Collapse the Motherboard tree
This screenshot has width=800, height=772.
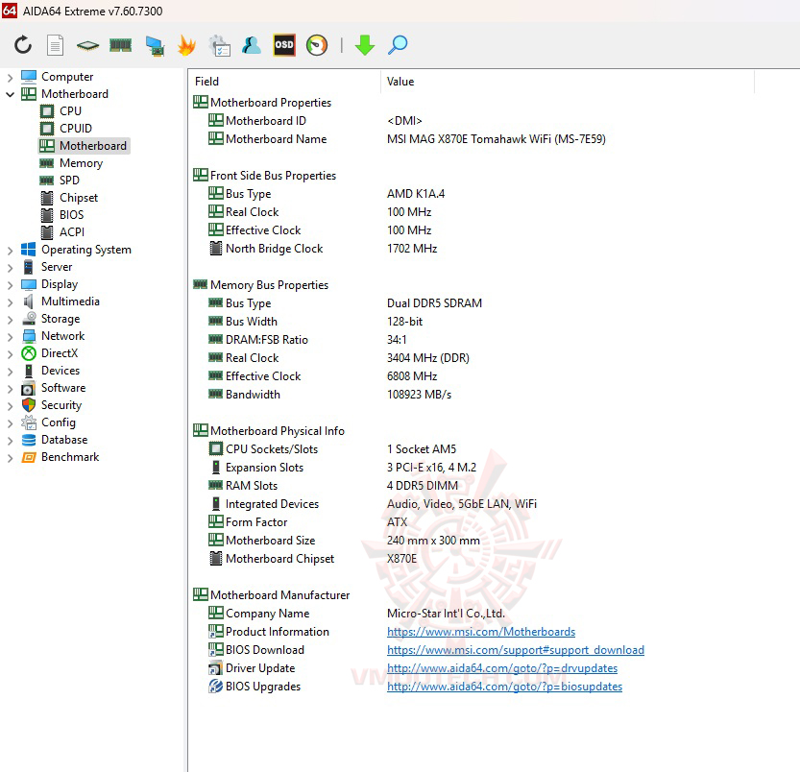pos(11,93)
